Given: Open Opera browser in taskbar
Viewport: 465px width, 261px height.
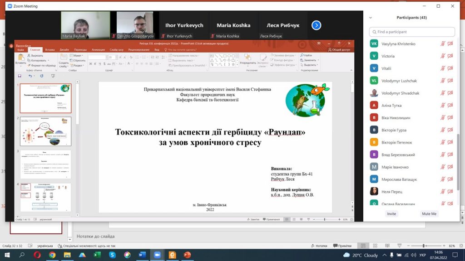Looking at the screenshot, I should 37,255.
